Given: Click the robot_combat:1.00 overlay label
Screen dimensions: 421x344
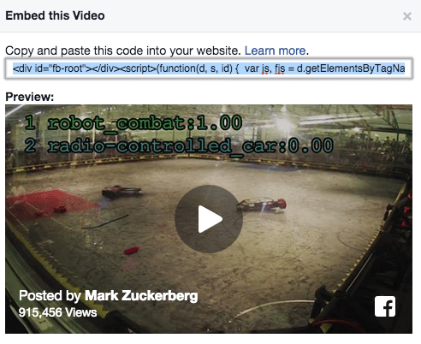Looking at the screenshot, I should pos(145,123).
